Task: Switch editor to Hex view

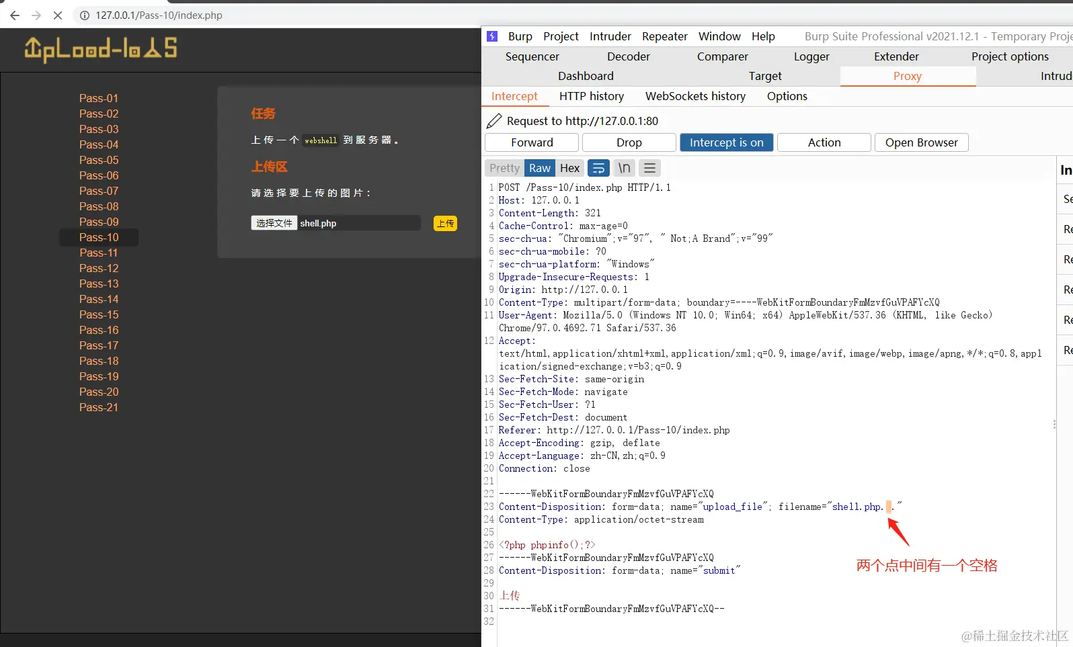Action: click(569, 168)
